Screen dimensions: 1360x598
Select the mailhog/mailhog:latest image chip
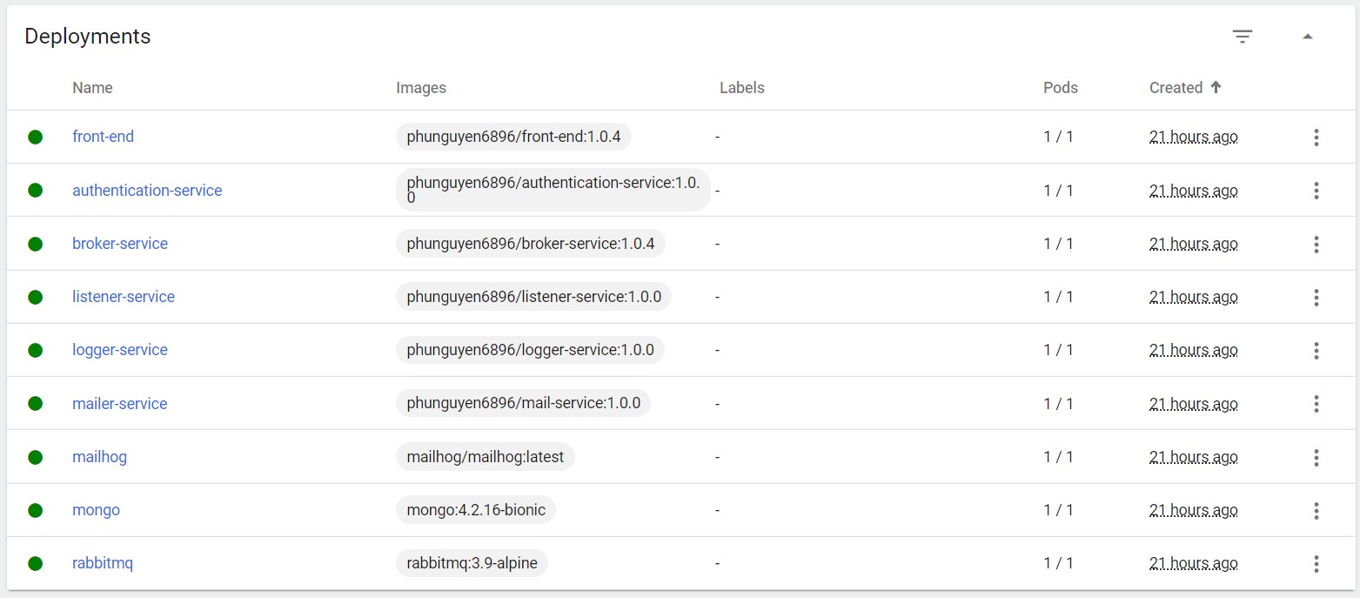[x=486, y=457]
